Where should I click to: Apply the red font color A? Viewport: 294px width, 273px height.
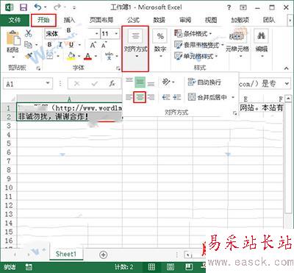click(87, 57)
